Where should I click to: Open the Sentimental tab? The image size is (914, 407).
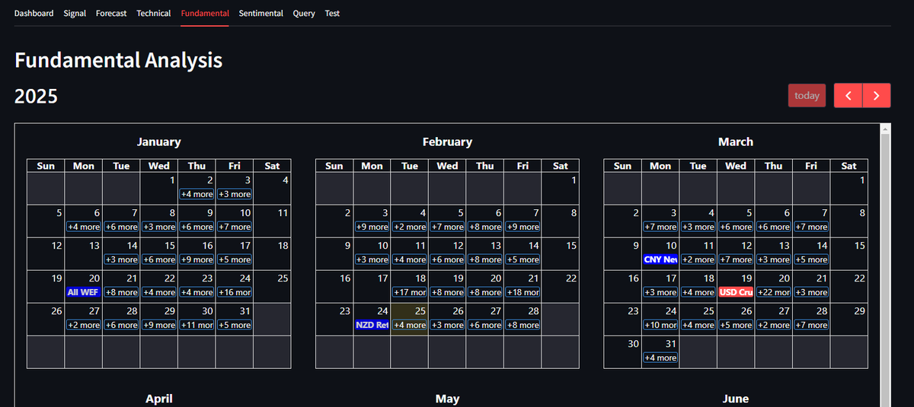tap(260, 13)
